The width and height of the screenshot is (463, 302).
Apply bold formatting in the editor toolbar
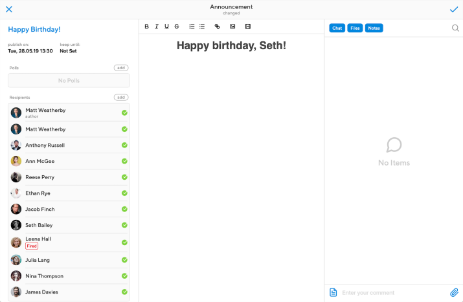[146, 27]
